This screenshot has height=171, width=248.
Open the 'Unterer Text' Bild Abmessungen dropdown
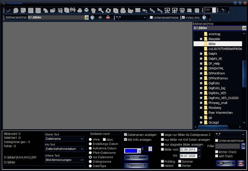(82, 160)
